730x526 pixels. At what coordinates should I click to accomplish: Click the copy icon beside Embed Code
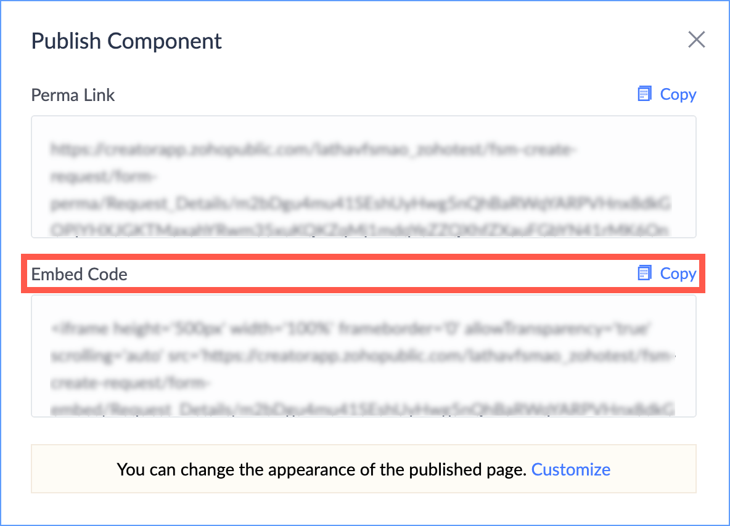coord(644,272)
